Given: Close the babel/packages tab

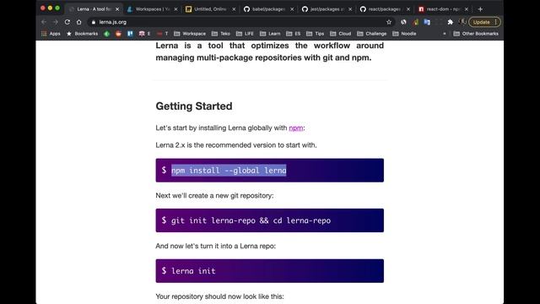Looking at the screenshot, I should pos(292,9).
